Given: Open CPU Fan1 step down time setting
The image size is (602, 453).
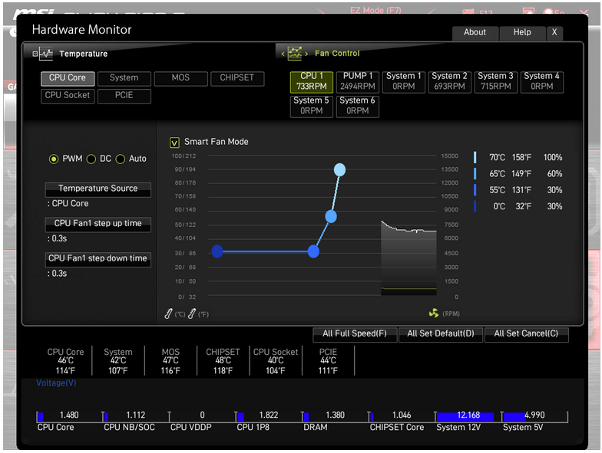Looking at the screenshot, I should coord(98,259).
